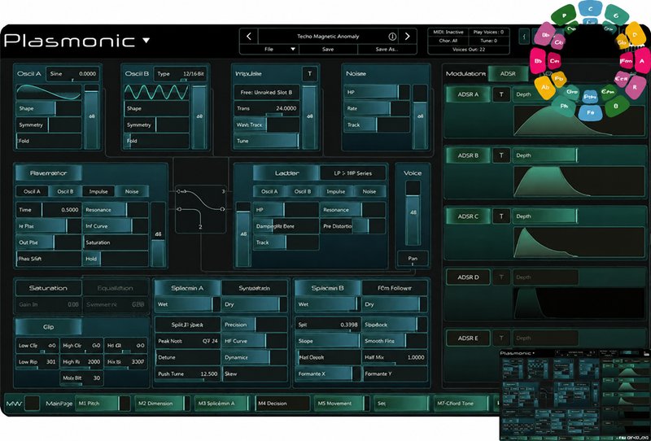Select the ADSR E envelope button
This screenshot has height=441, width=651.
pos(468,338)
